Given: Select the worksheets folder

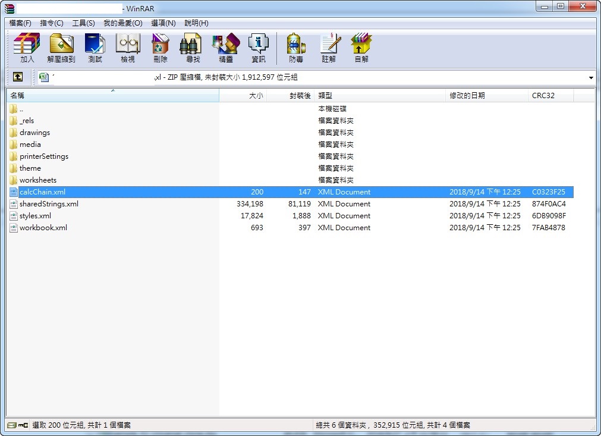Looking at the screenshot, I should tap(38, 180).
